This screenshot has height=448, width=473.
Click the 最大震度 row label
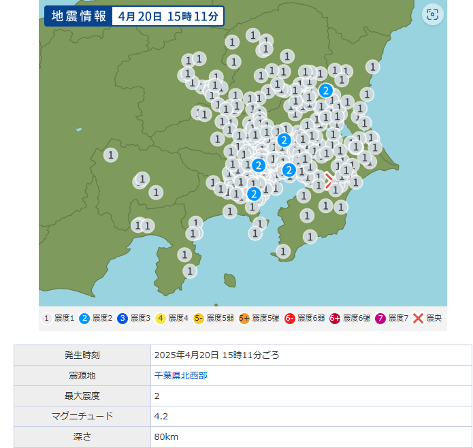click(82, 396)
